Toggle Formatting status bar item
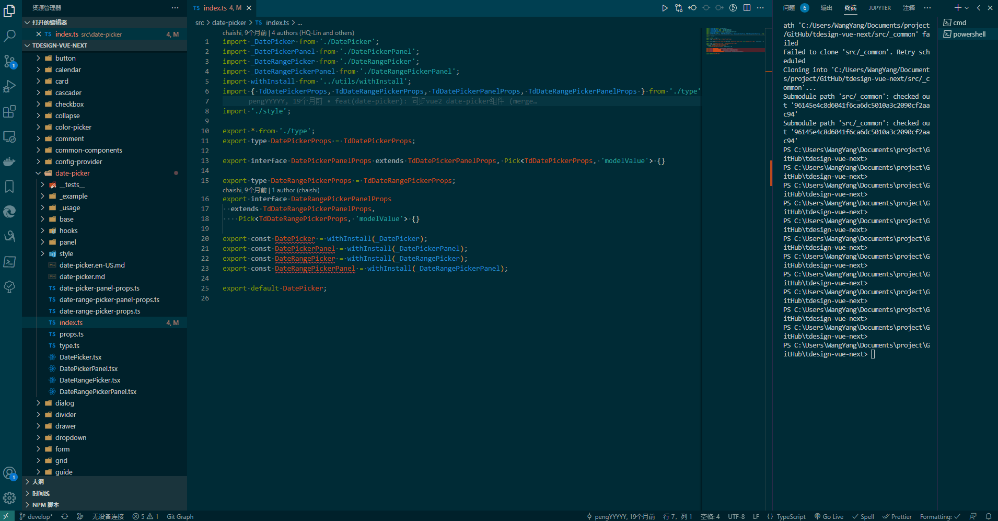Image resolution: width=998 pixels, height=521 pixels. click(x=939, y=516)
